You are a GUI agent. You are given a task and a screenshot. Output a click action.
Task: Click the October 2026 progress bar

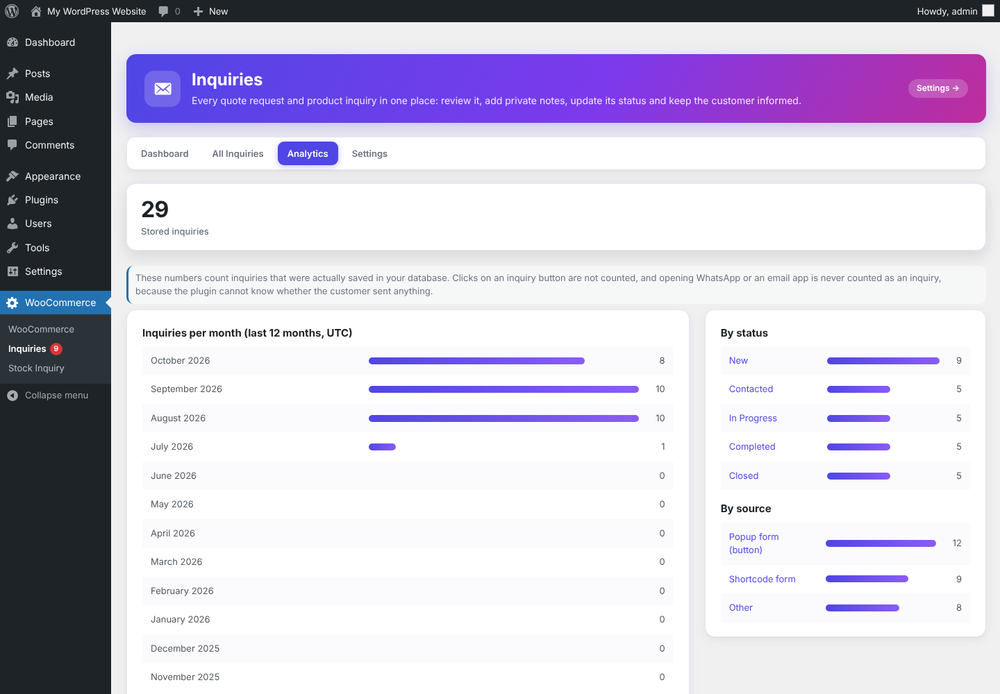click(476, 361)
